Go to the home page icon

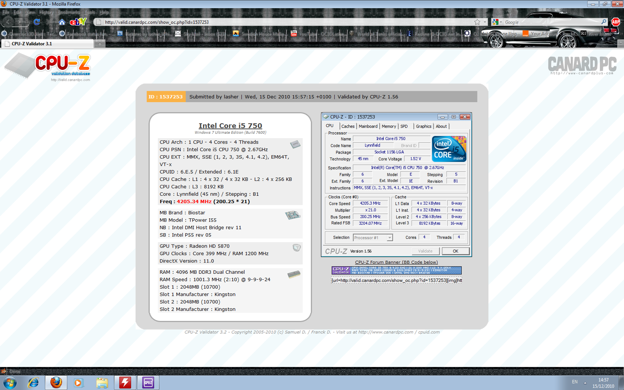[x=62, y=22]
